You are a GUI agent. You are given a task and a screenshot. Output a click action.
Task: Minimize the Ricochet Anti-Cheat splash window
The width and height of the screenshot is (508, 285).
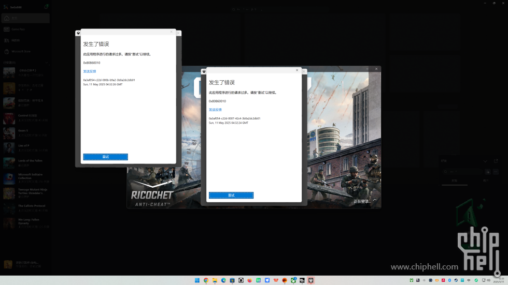[x=367, y=69]
